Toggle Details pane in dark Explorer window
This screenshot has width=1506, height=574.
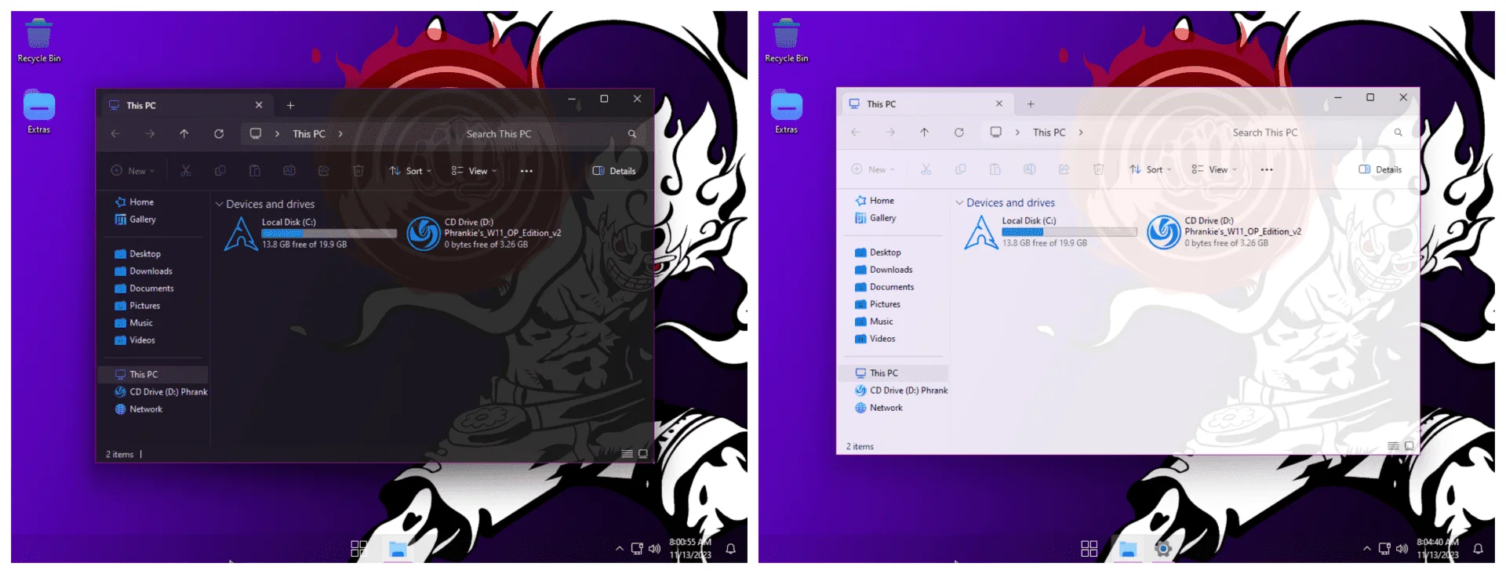click(614, 171)
